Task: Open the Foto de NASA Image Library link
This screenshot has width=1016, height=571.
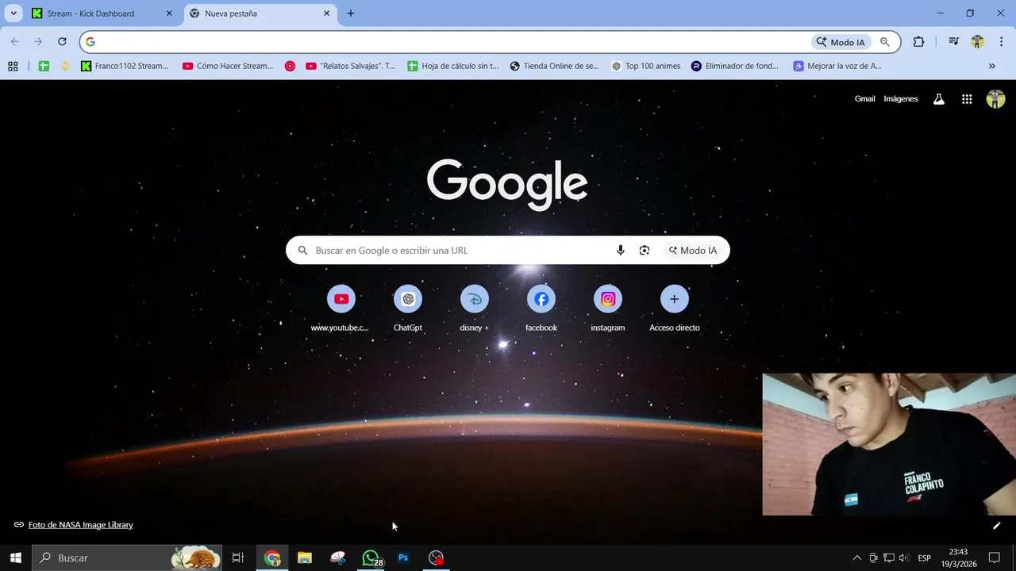Action: [x=80, y=525]
